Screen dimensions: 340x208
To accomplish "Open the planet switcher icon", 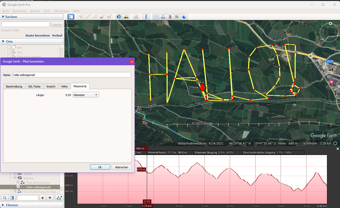I will (x=136, y=17).
